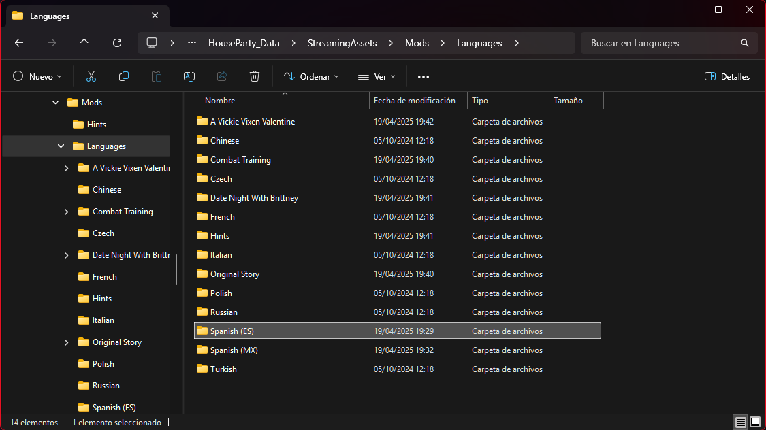
Task: Click the Cut scissors icon
Action: click(x=91, y=77)
